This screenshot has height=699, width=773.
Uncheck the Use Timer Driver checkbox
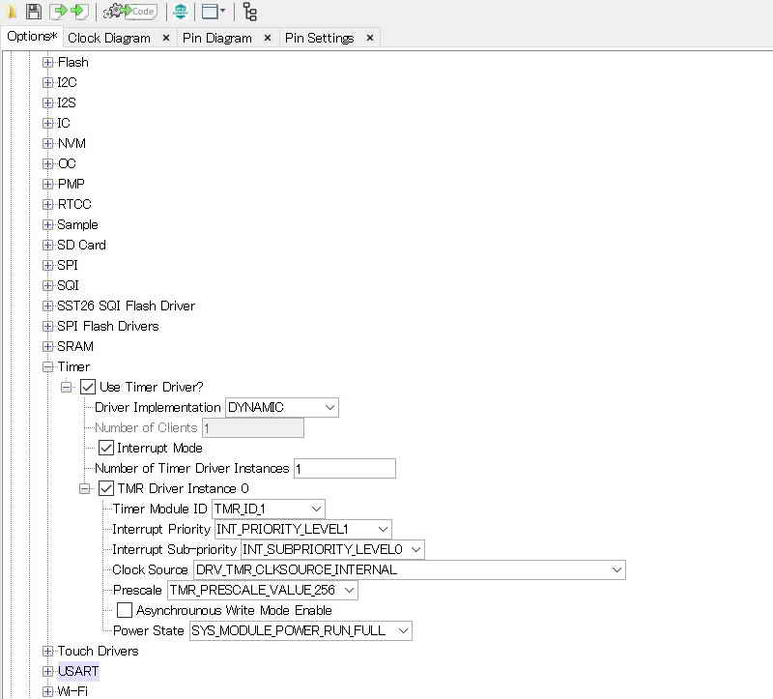pos(88,387)
